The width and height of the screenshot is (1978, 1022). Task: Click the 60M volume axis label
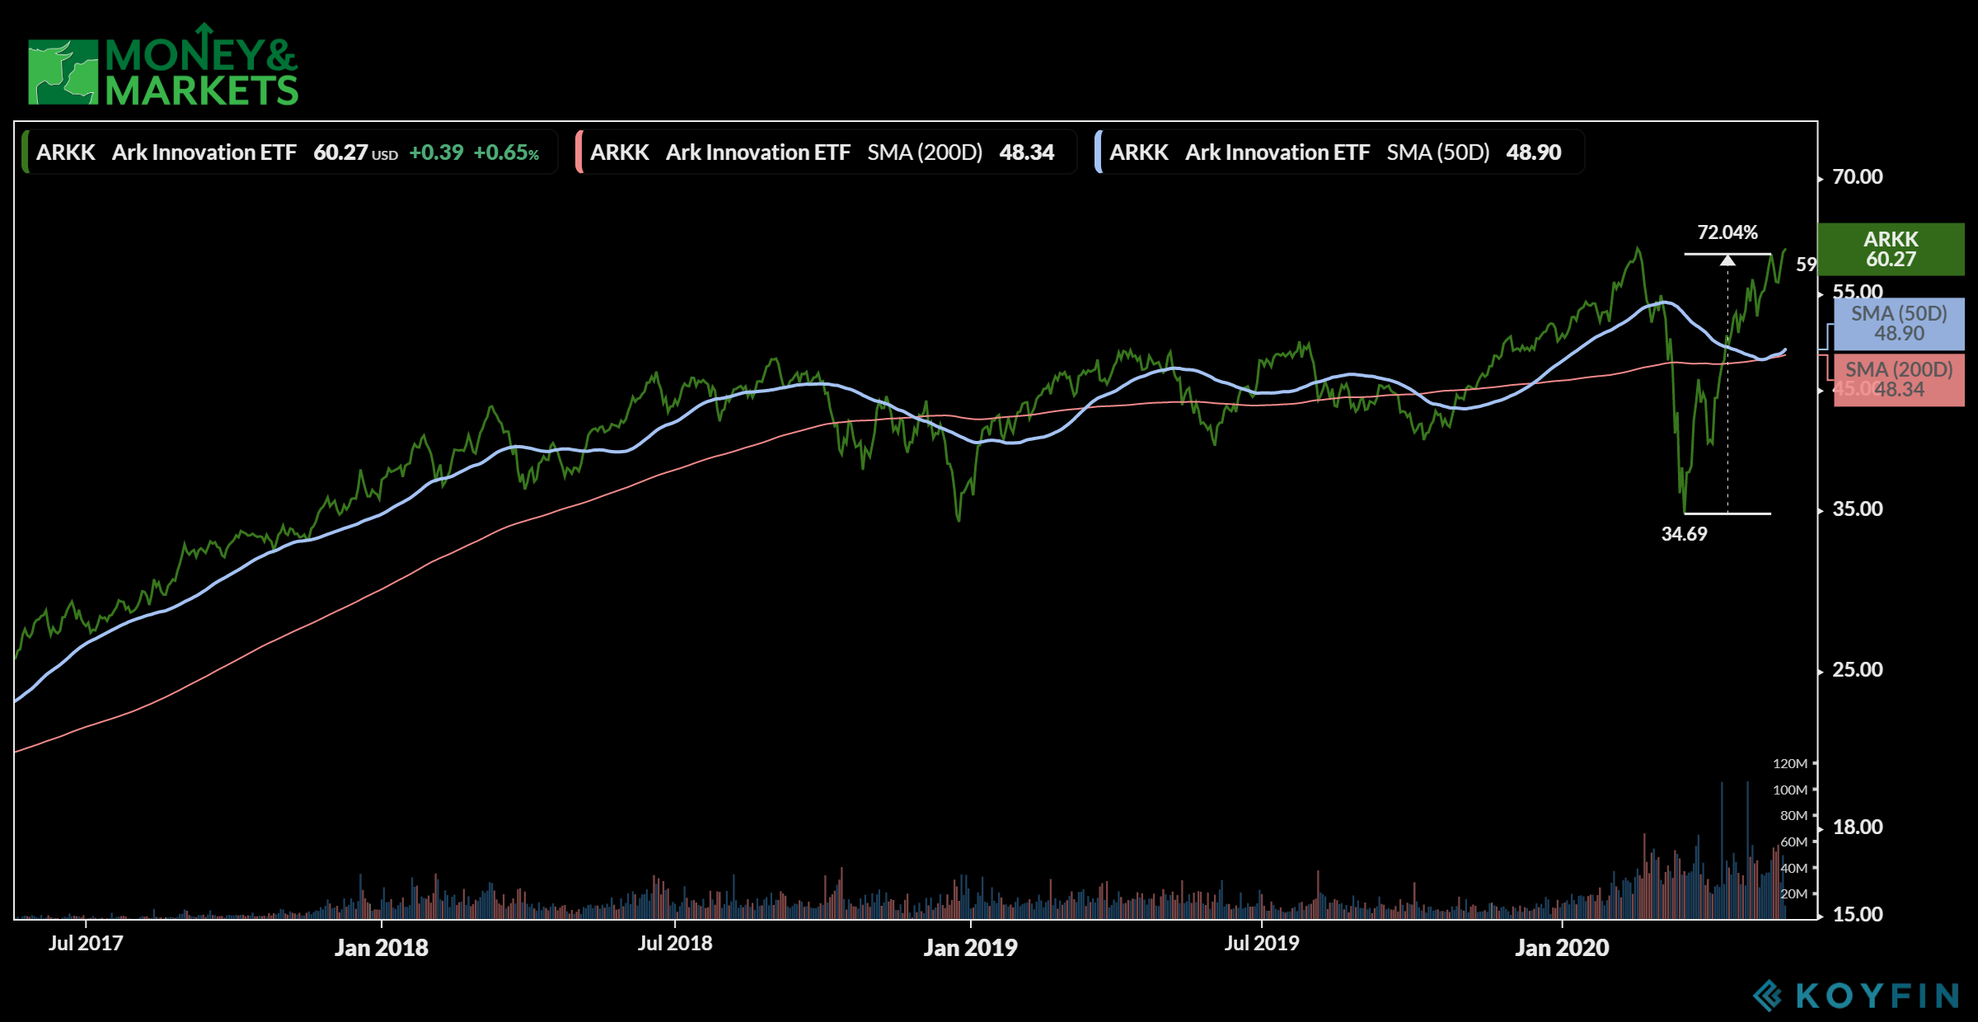1793,842
